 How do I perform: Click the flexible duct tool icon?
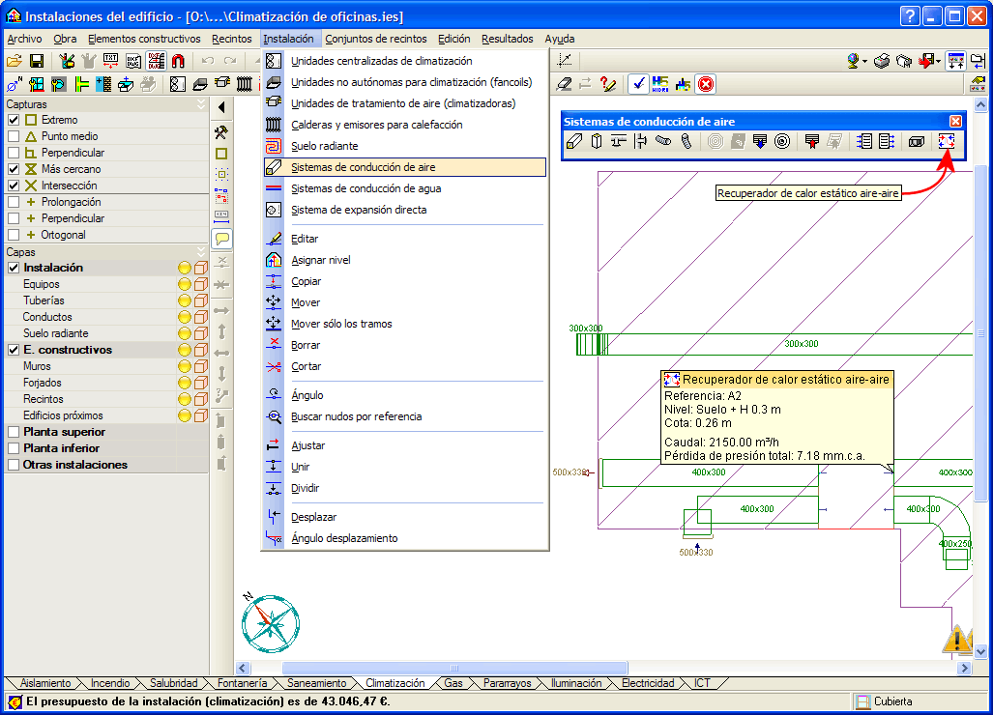point(662,141)
